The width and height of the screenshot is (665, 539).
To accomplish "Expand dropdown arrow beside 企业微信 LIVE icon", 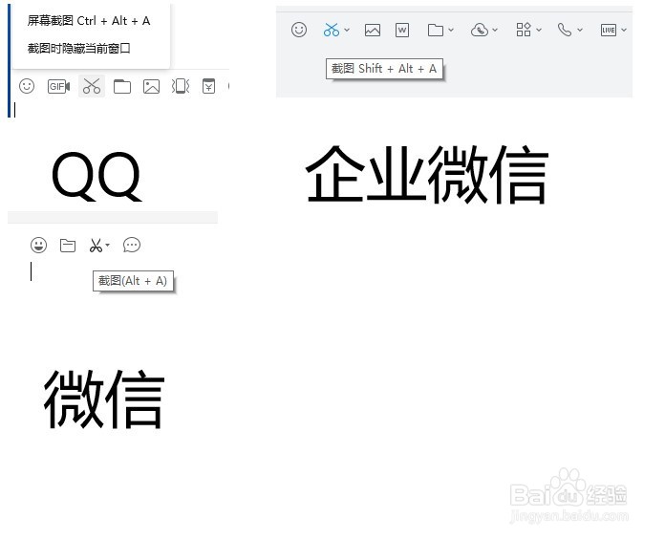I will click(x=623, y=30).
